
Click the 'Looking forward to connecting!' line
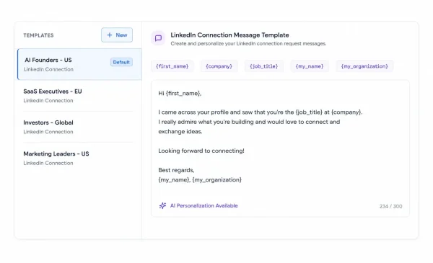pos(201,151)
